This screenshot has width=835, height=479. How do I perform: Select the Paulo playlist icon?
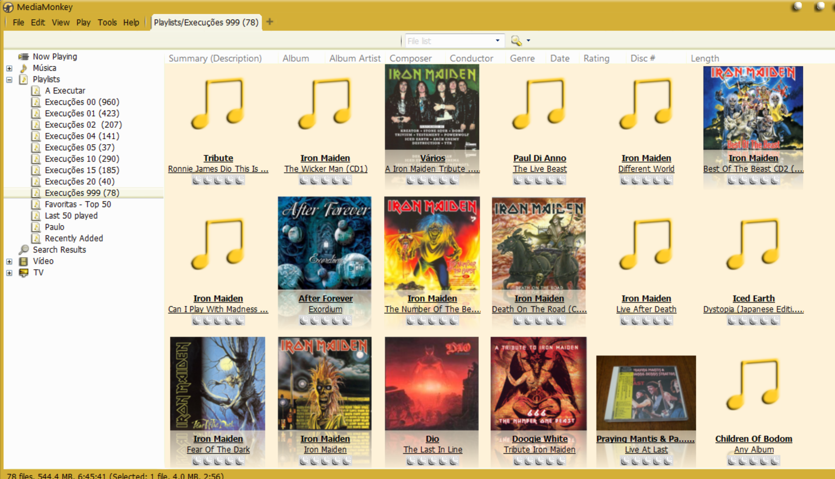click(36, 227)
